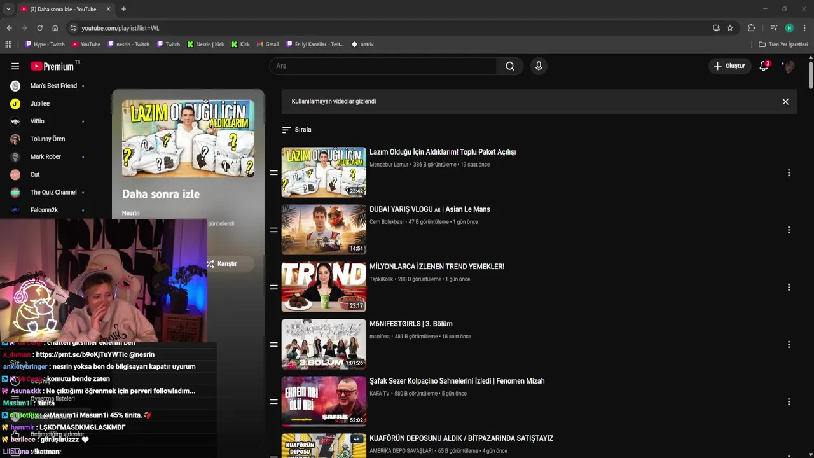This screenshot has width=814, height=458.
Task: Open options for Lazım Olduğu İçin Aldıklarım video
Action: [x=789, y=173]
